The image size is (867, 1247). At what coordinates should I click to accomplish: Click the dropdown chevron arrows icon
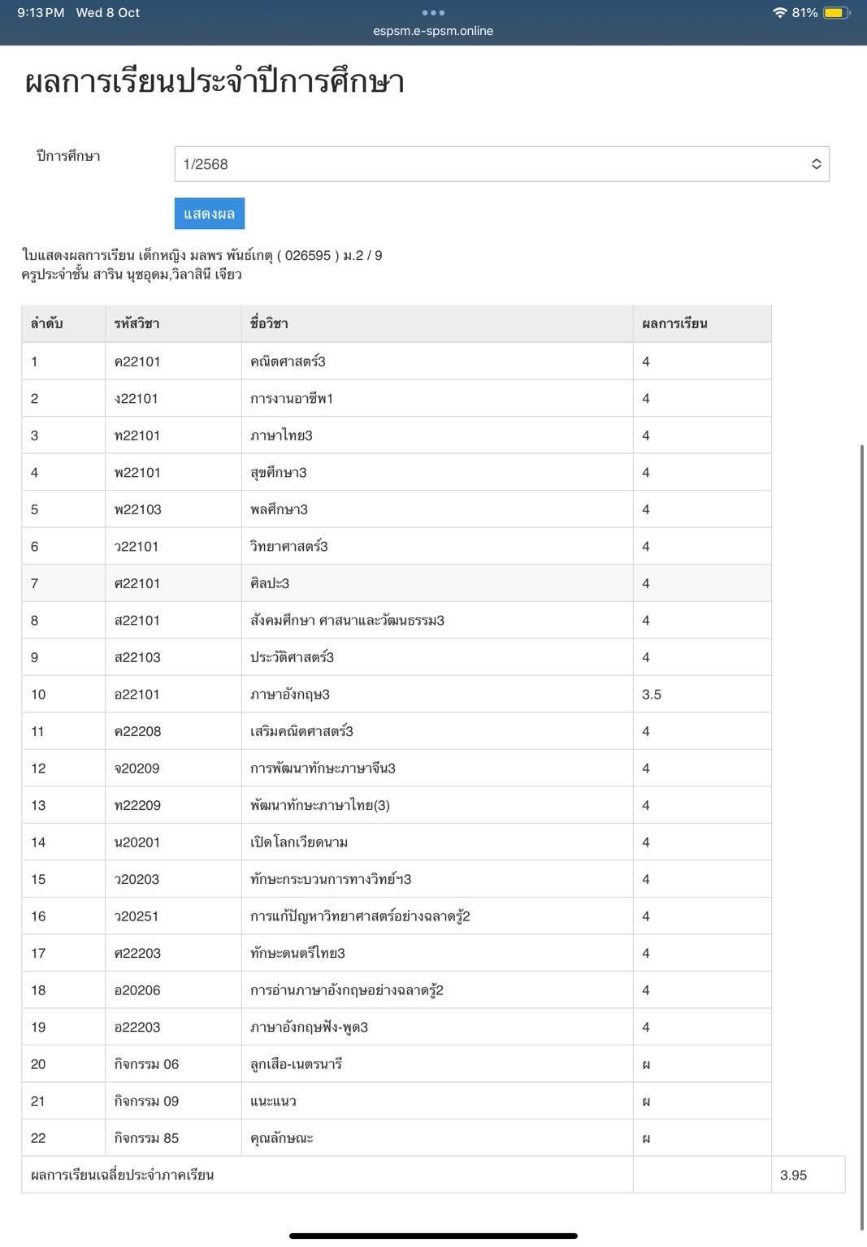[816, 164]
